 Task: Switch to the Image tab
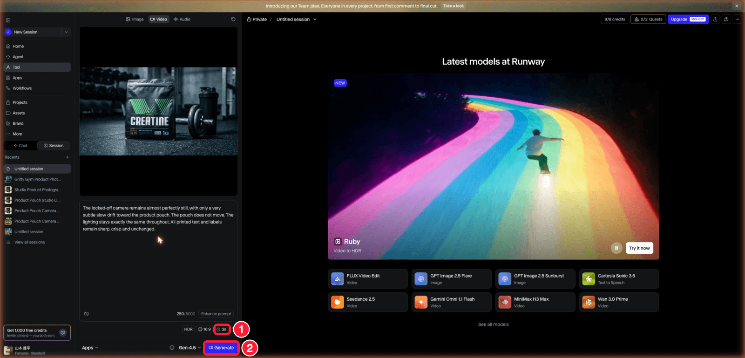point(135,19)
